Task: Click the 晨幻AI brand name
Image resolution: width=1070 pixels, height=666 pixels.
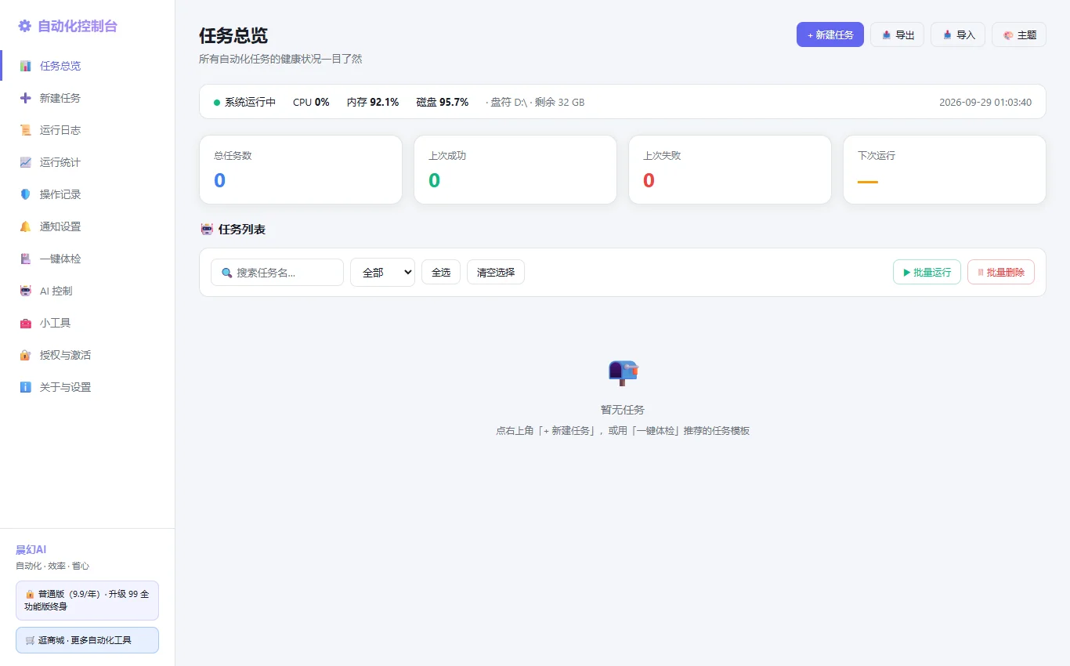Action: coord(31,549)
